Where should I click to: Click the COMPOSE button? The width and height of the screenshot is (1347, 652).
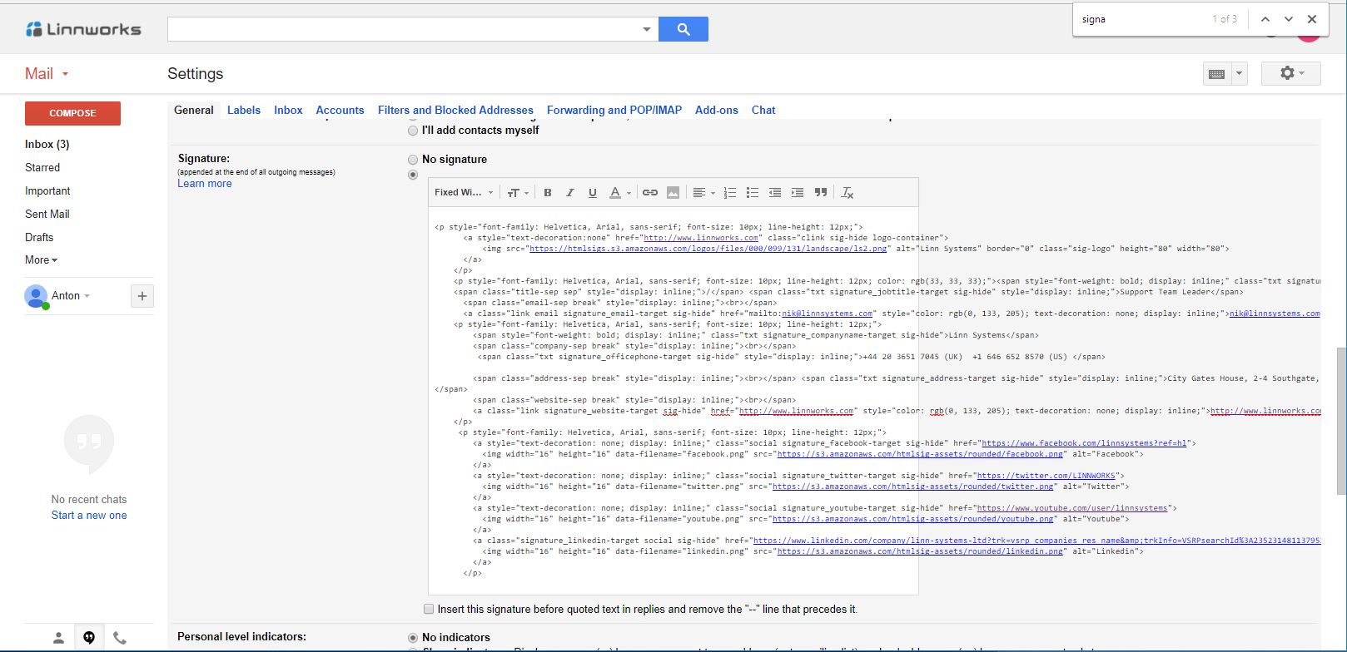(x=72, y=113)
